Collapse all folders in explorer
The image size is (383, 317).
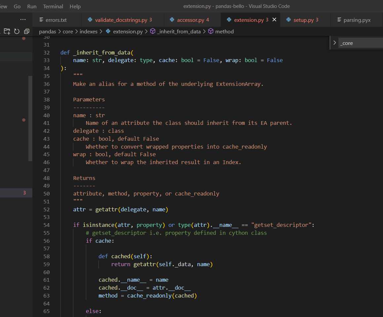[x=27, y=31]
